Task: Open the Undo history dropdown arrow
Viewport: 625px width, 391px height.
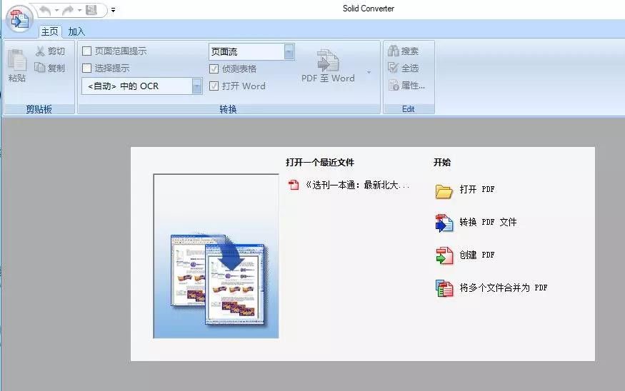Action: point(57,11)
